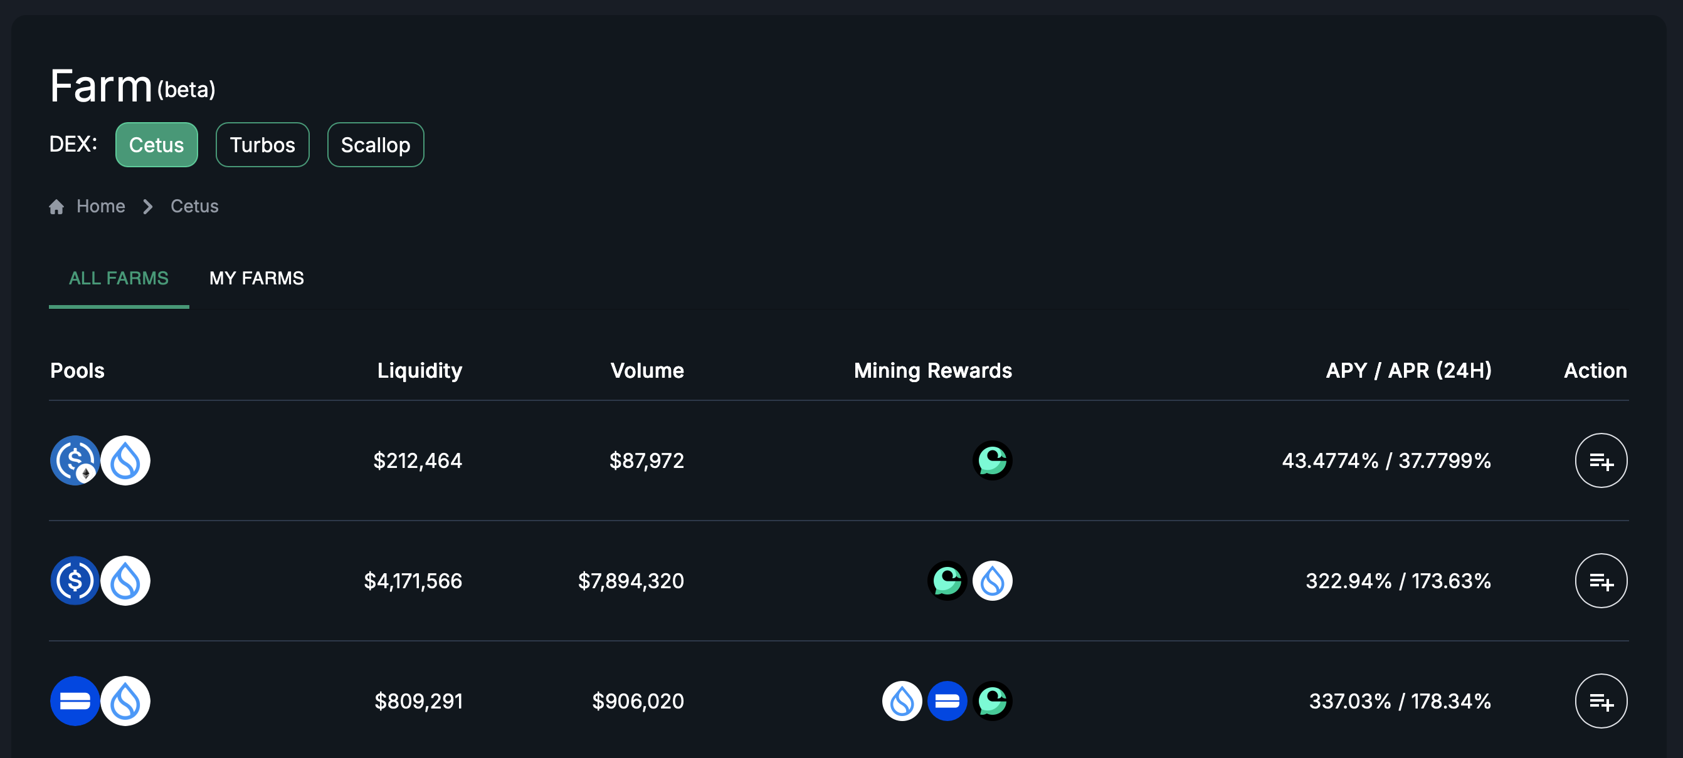Click the home icon in the breadcrumb
This screenshot has width=1683, height=758.
point(57,207)
